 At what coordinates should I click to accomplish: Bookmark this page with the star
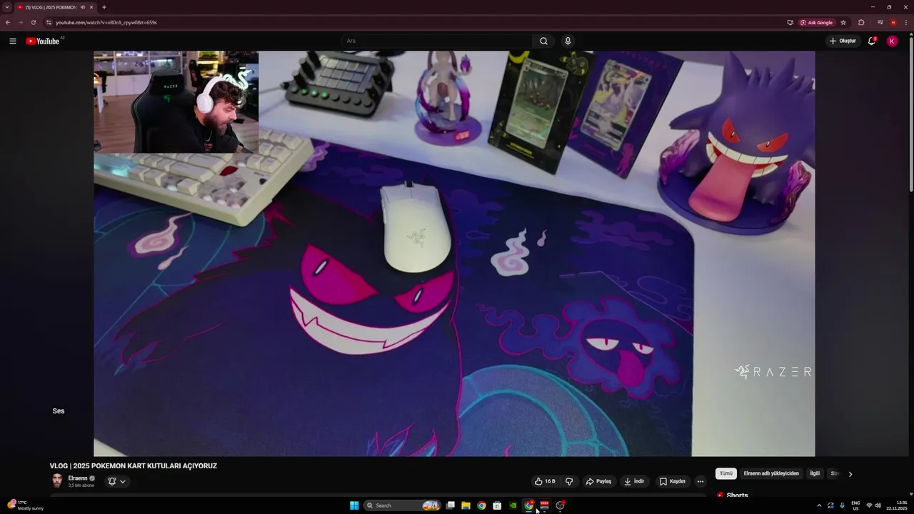[843, 22]
